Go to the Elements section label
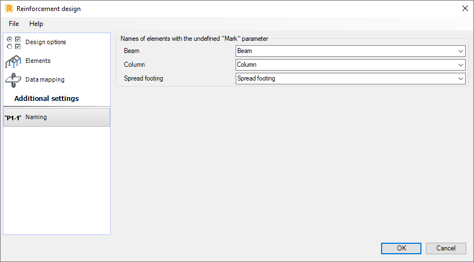This screenshot has height=262, width=474. (38, 61)
